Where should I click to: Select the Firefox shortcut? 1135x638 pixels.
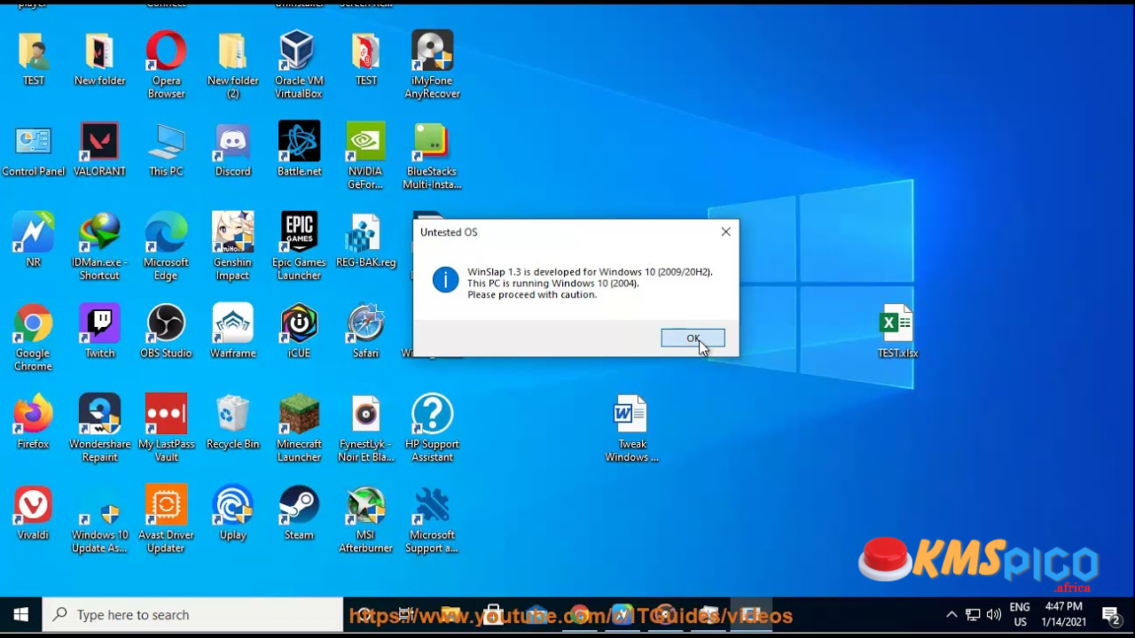click(33, 423)
